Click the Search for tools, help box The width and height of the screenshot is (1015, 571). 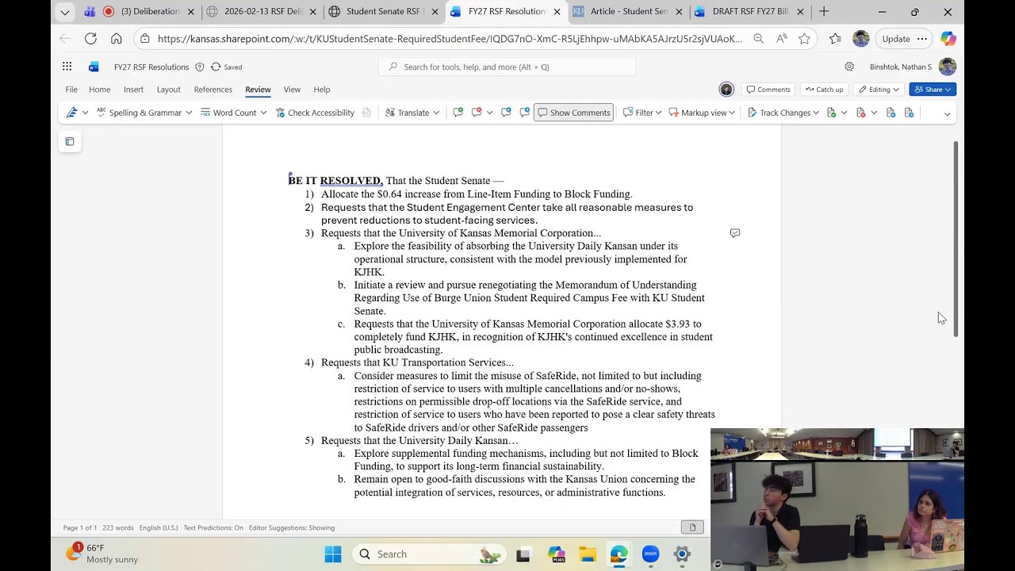507,67
